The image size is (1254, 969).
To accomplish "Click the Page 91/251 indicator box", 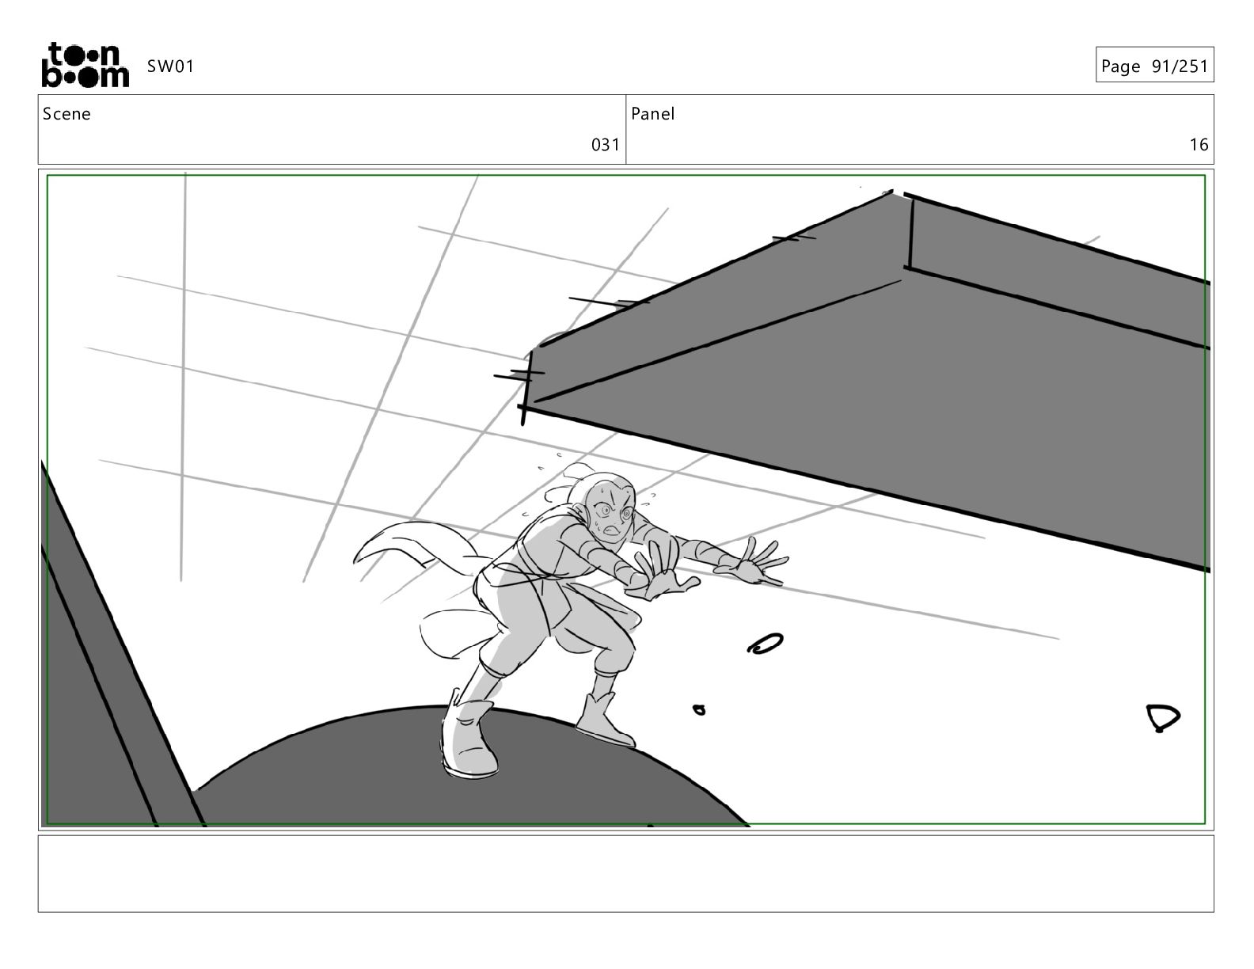I will (x=1154, y=65).
